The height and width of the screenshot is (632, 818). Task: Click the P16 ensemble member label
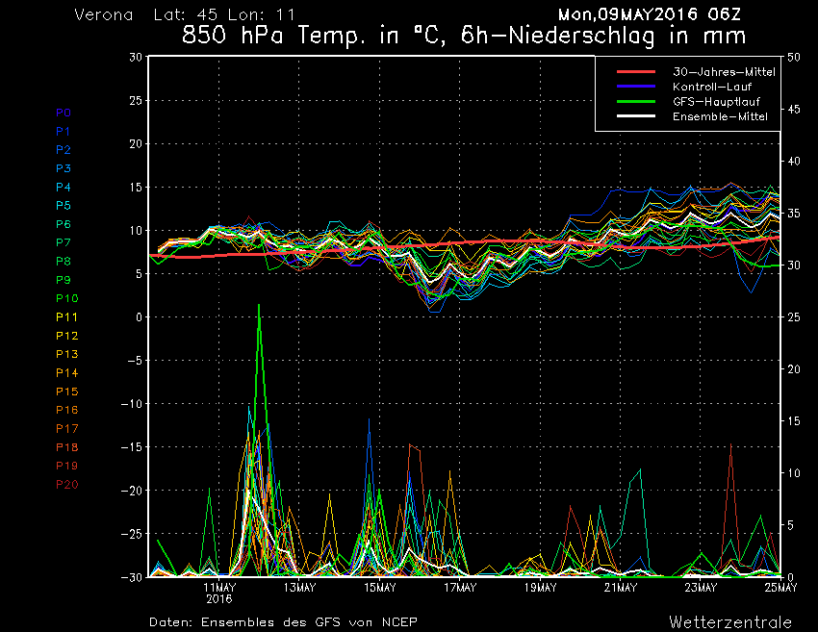point(66,410)
